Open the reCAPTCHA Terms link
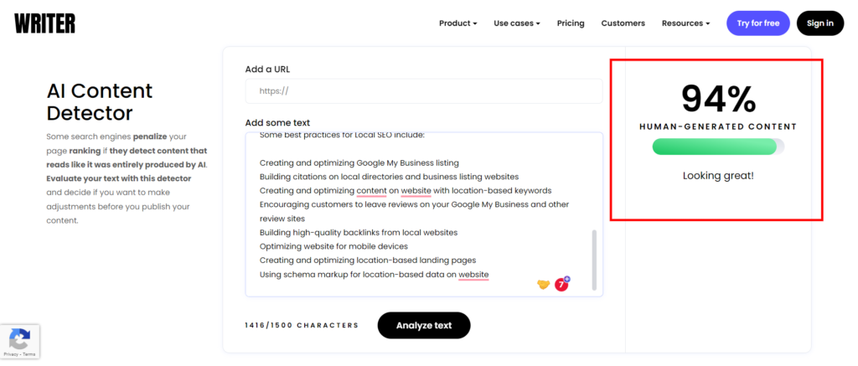 (x=29, y=354)
